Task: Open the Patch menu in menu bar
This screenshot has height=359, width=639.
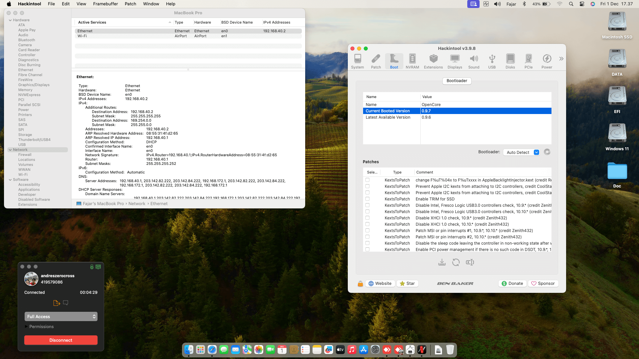Action: pyautogui.click(x=130, y=4)
